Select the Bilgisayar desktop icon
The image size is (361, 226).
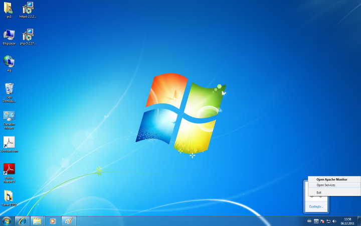[x=9, y=35]
